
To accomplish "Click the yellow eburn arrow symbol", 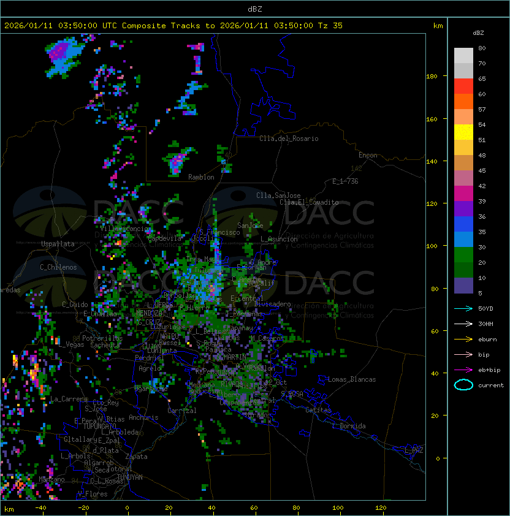I will point(463,340).
